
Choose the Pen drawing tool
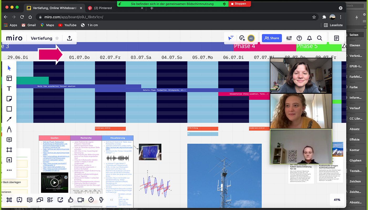(x=9, y=129)
